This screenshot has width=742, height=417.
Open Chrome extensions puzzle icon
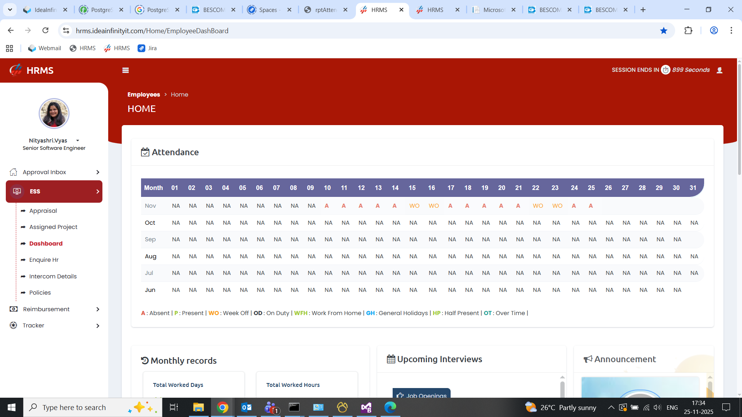pyautogui.click(x=688, y=31)
